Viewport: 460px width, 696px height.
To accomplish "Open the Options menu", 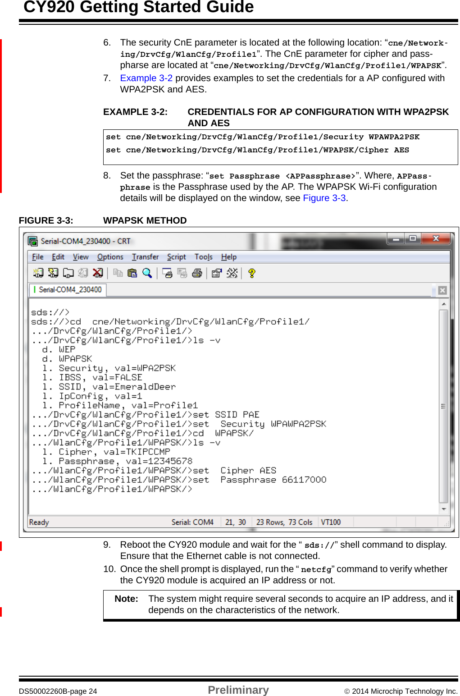I will pyautogui.click(x=110, y=257).
